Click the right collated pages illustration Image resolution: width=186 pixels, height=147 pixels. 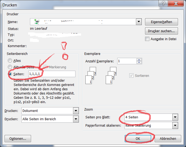(111, 76)
